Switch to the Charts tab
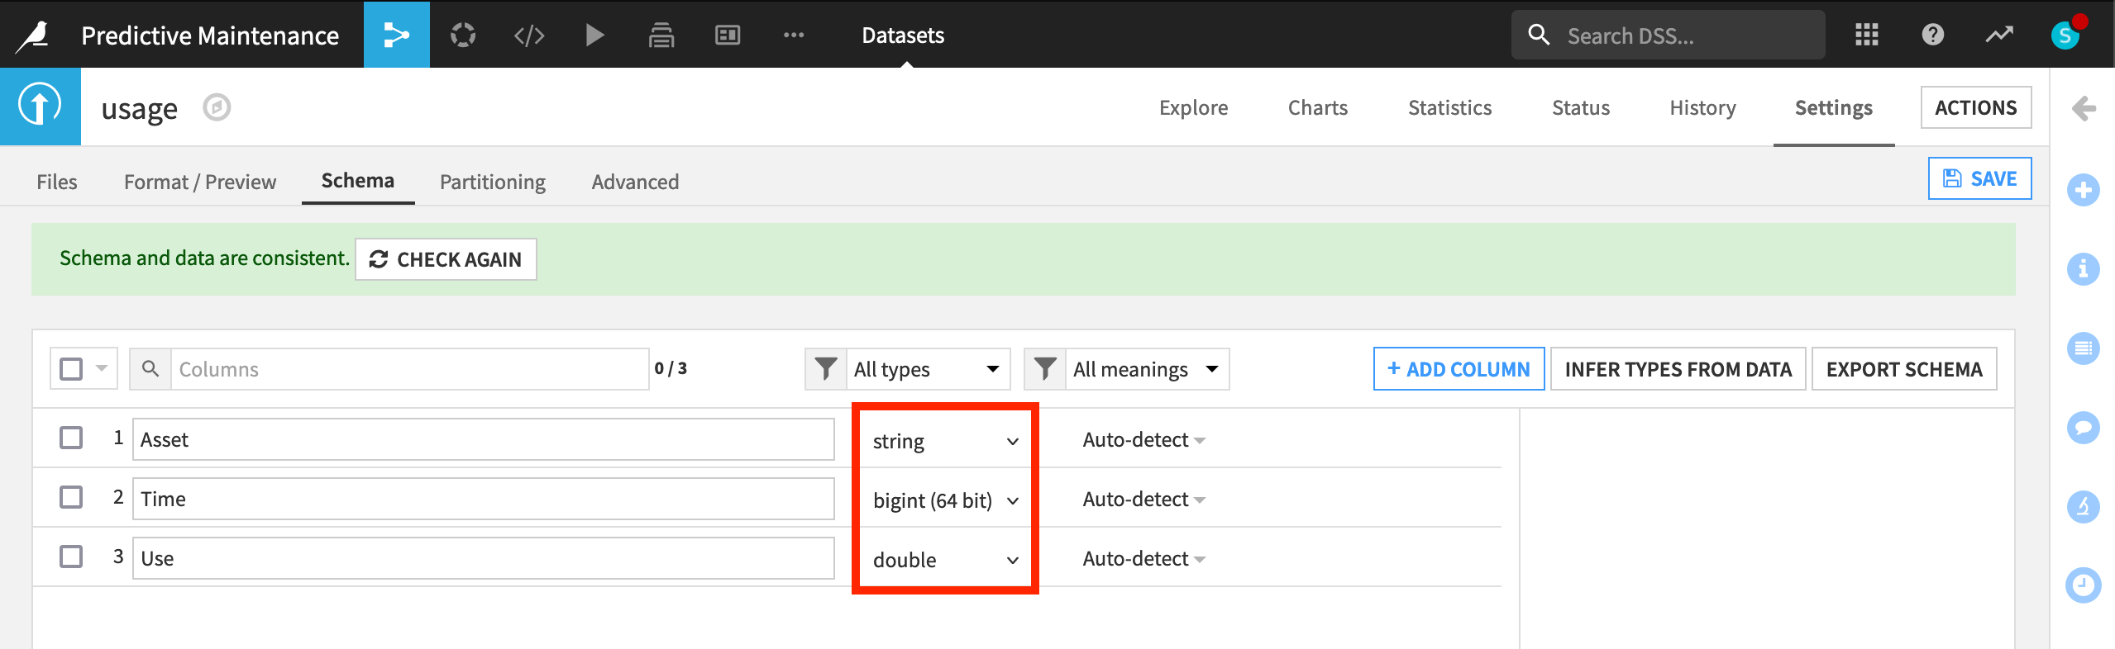Screen dimensions: 2115x649 click(1318, 107)
